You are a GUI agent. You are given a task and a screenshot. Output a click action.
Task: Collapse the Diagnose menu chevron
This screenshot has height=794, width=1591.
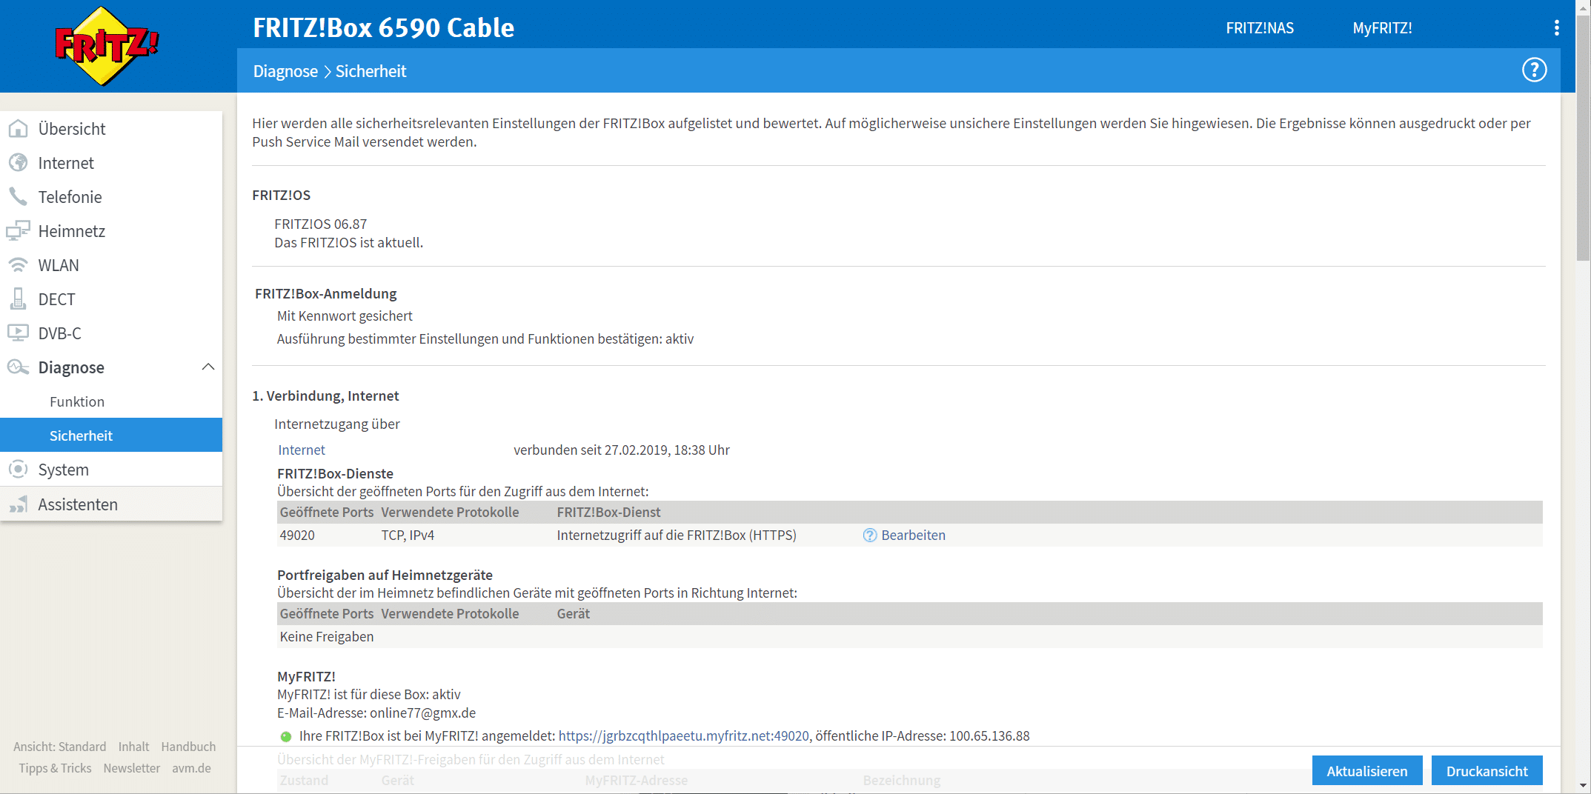(208, 367)
